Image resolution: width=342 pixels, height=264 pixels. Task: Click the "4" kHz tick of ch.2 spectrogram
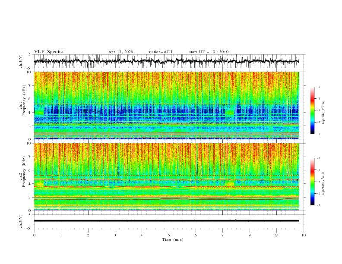point(31,184)
